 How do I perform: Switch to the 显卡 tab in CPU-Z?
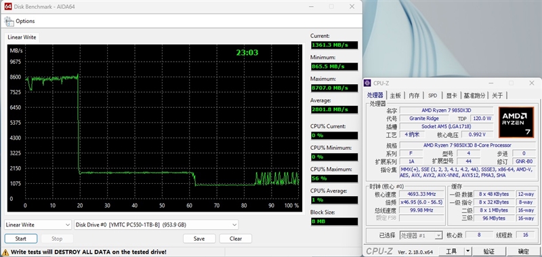coord(451,96)
